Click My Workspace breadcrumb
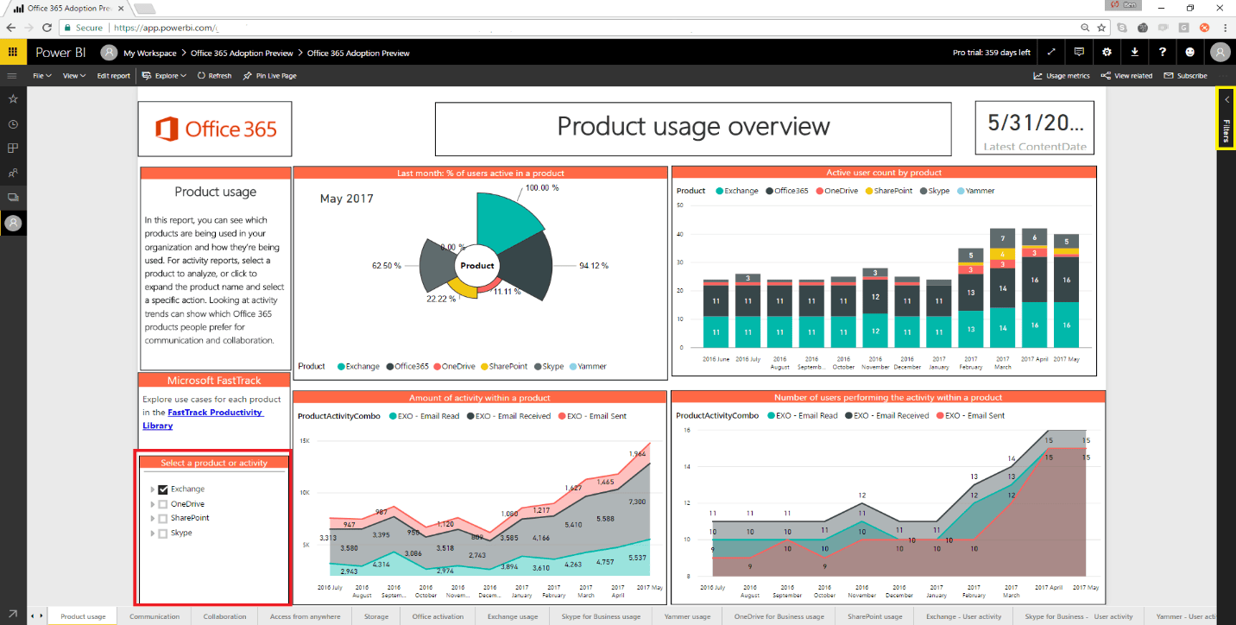The image size is (1236, 625). [x=149, y=53]
